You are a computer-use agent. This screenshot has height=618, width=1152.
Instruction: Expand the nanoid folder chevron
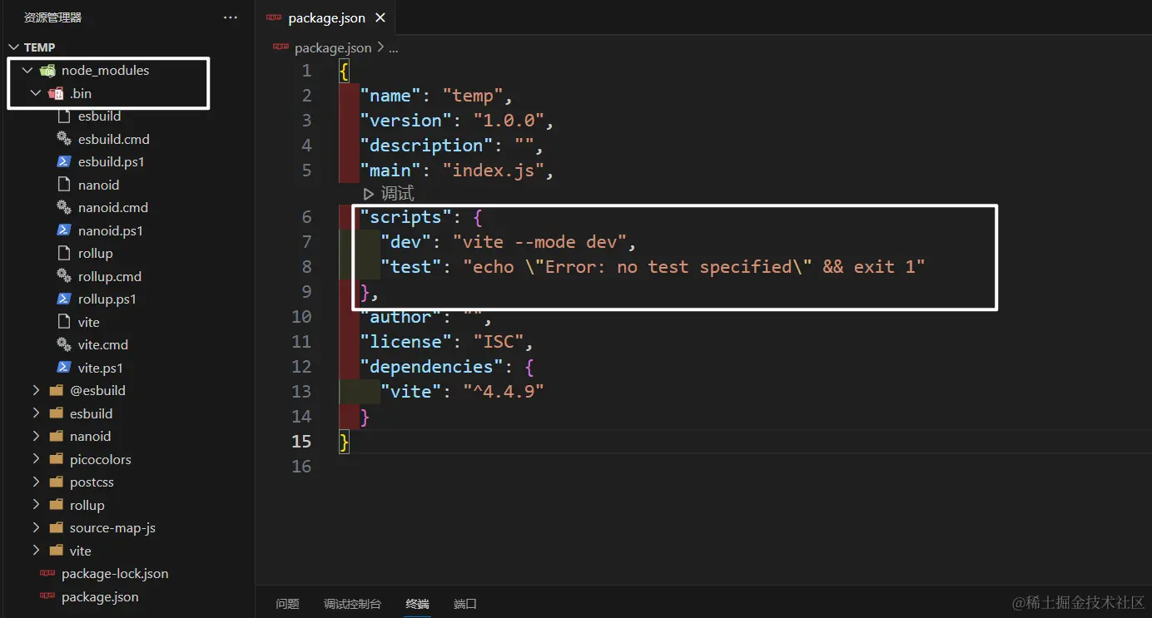pyautogui.click(x=36, y=436)
